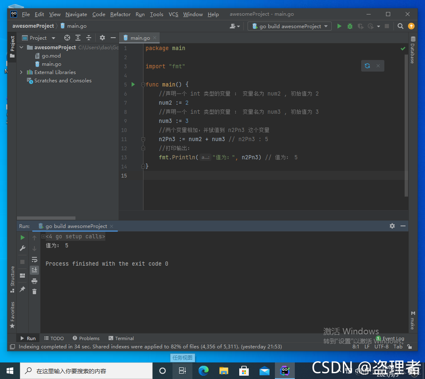Open the Navigate menu
Image resolution: width=425 pixels, height=379 pixels.
click(76, 14)
